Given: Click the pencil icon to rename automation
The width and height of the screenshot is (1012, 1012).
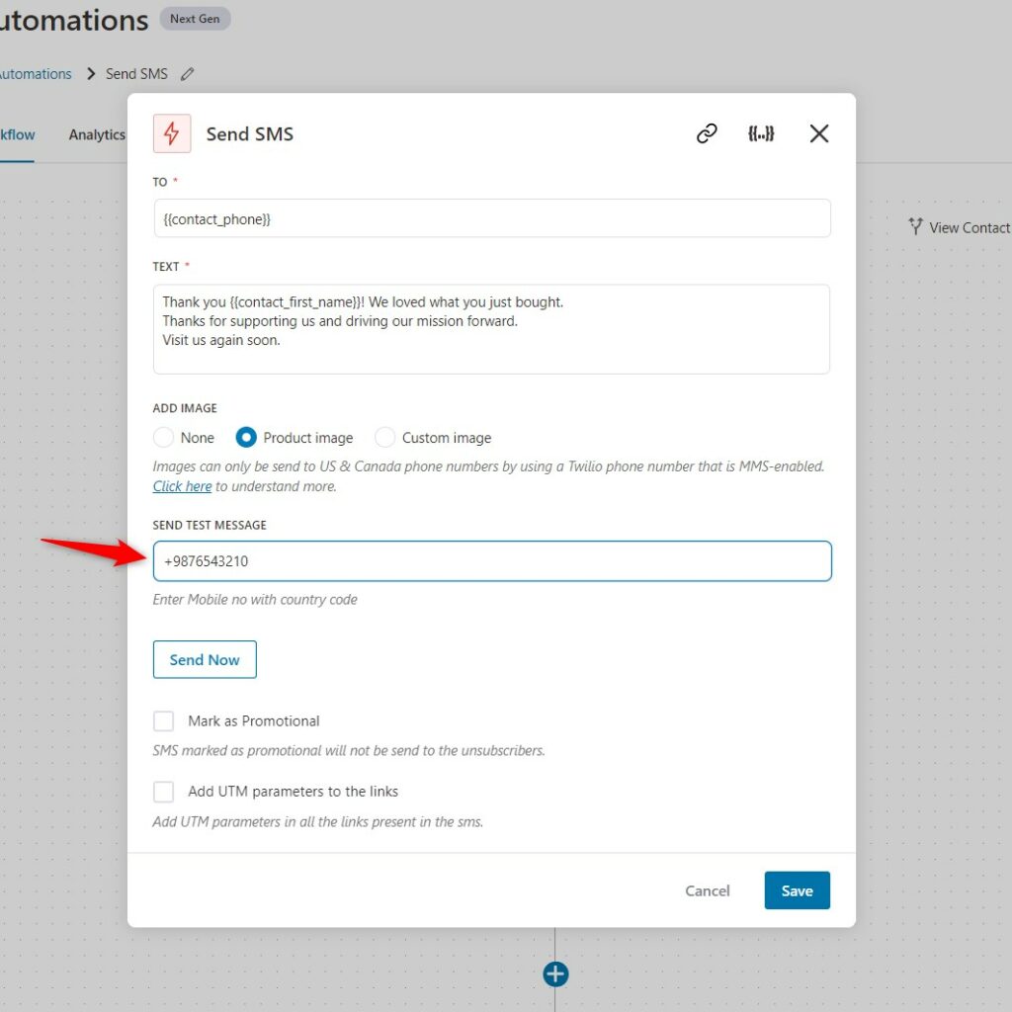Looking at the screenshot, I should point(187,74).
